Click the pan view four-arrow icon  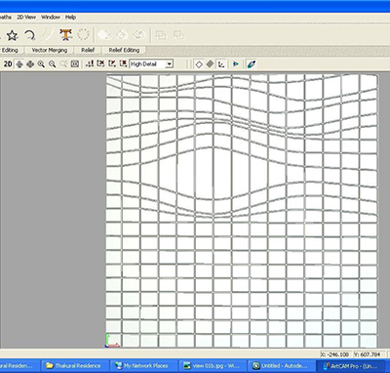coord(30,64)
